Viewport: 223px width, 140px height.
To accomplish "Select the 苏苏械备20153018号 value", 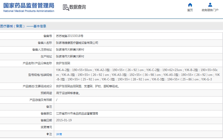I will coord(70,36).
